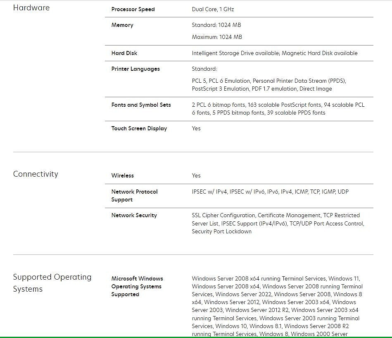The height and width of the screenshot is (338, 392).
Task: Click the "Dual Core, 1 GHz" value
Action: (213, 10)
